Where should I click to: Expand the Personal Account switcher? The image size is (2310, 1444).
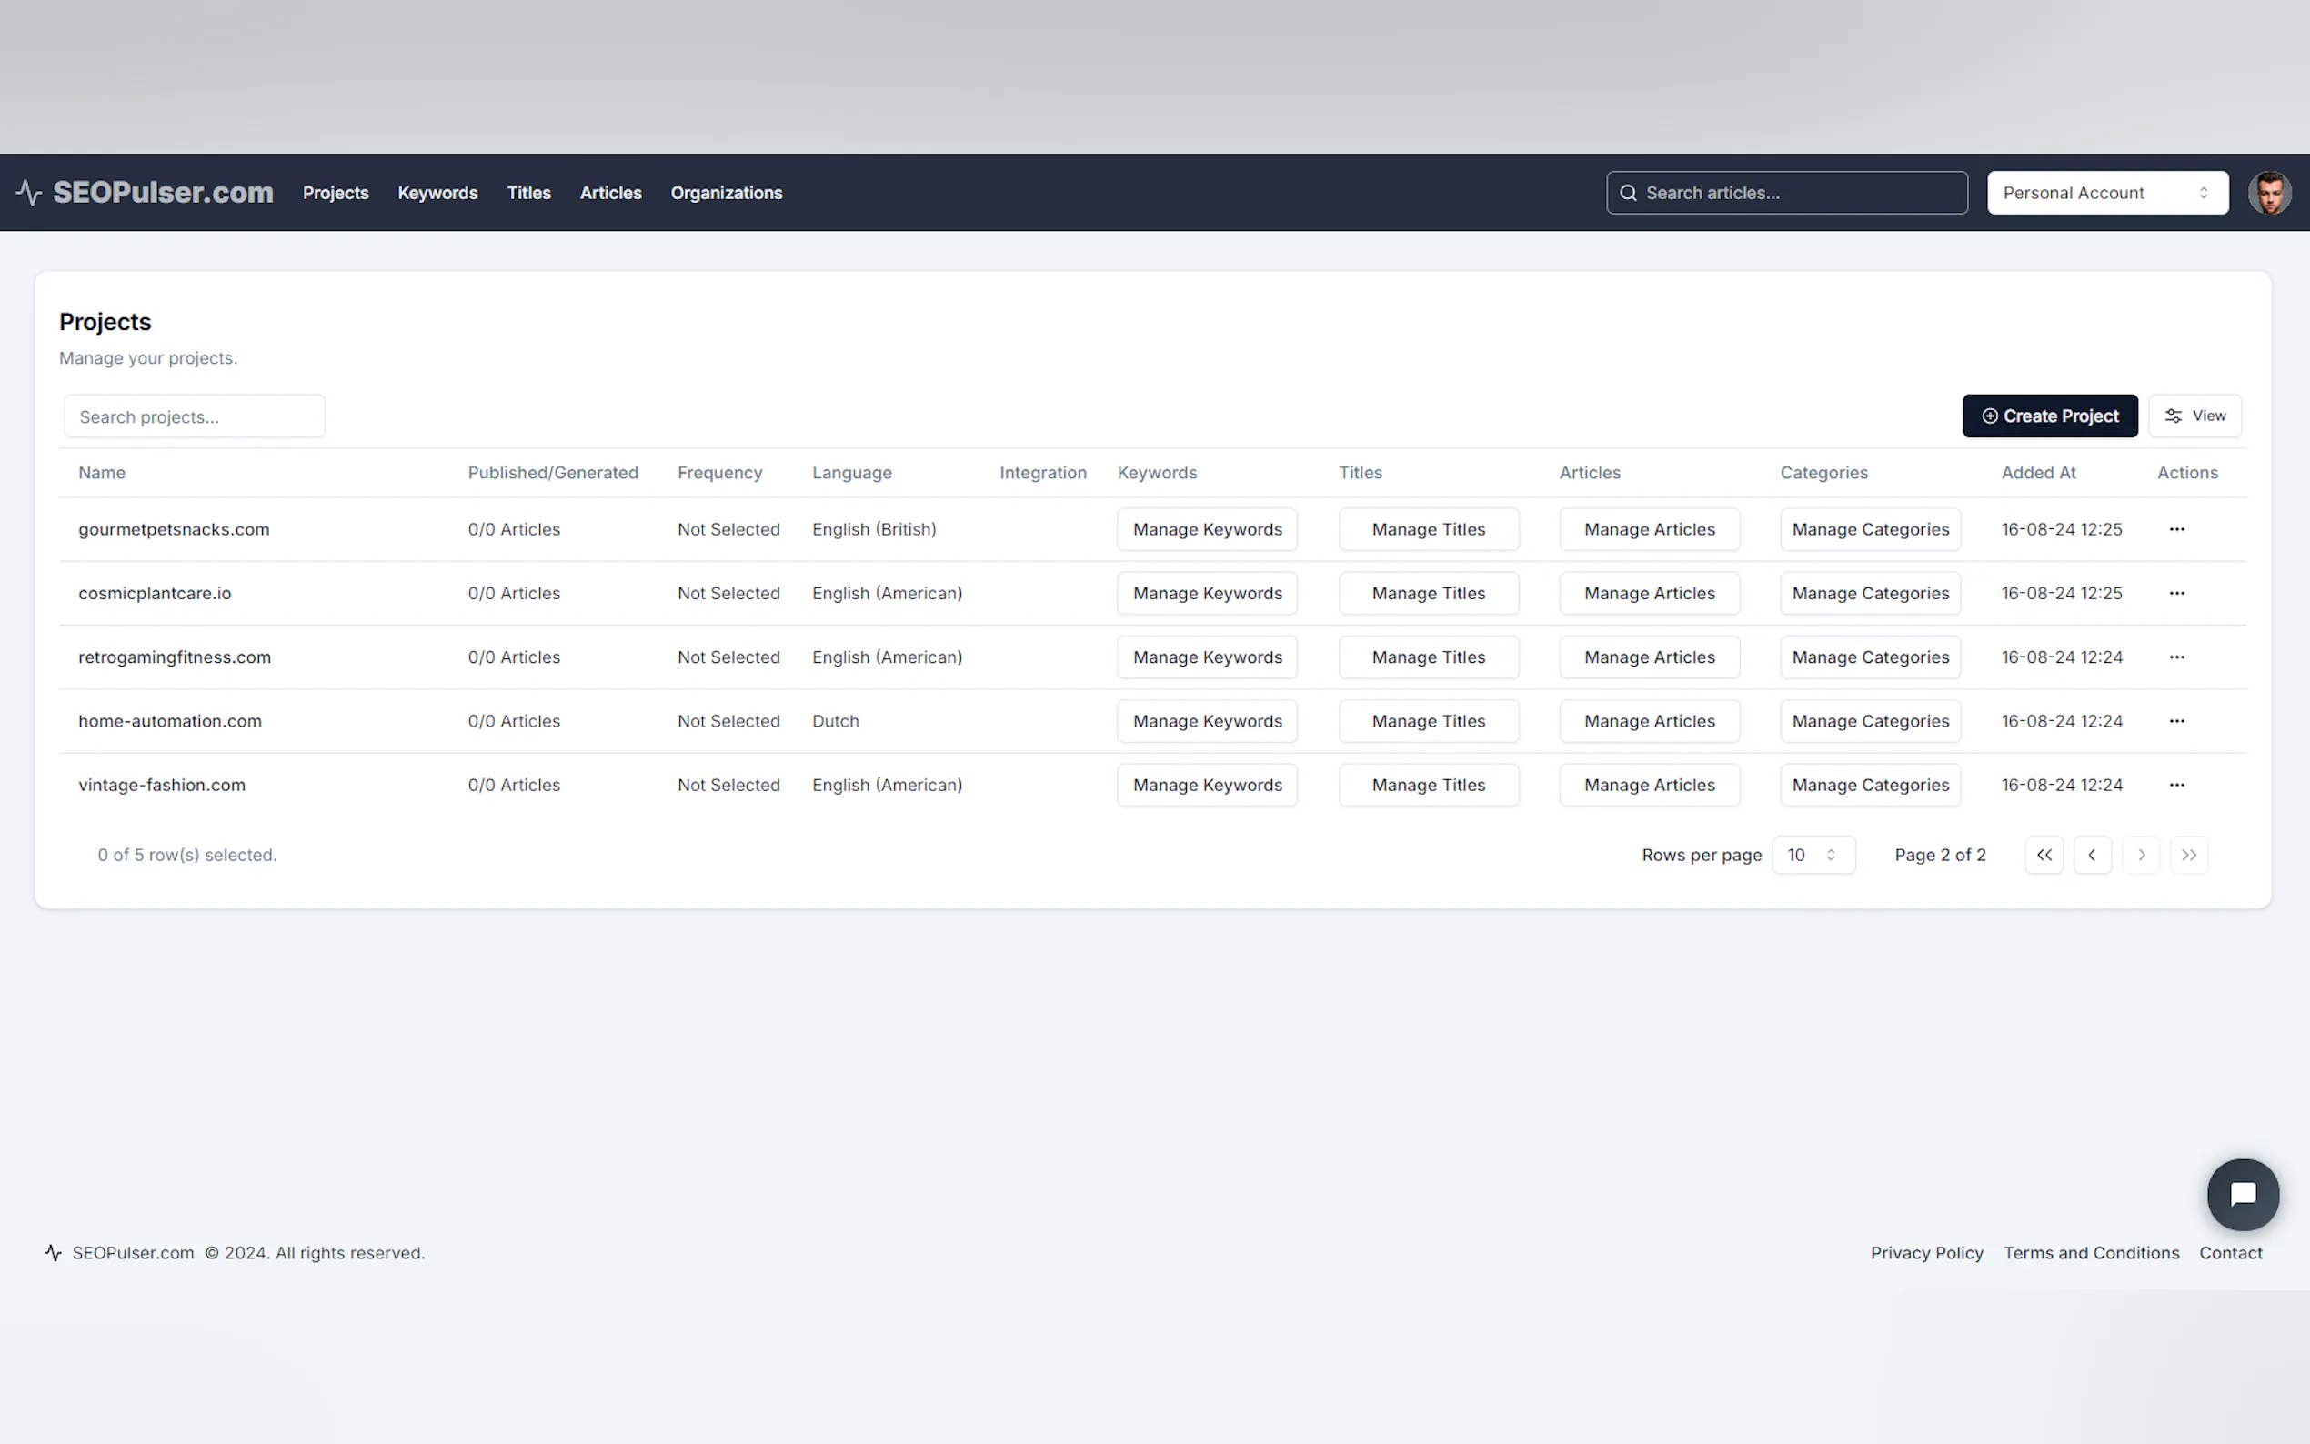click(2106, 193)
